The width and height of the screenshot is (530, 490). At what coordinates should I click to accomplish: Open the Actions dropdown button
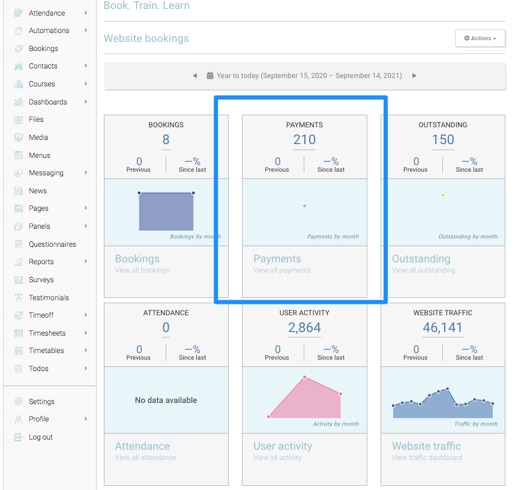(x=480, y=38)
